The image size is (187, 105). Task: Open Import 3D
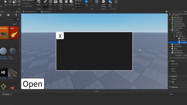pos(61,3)
